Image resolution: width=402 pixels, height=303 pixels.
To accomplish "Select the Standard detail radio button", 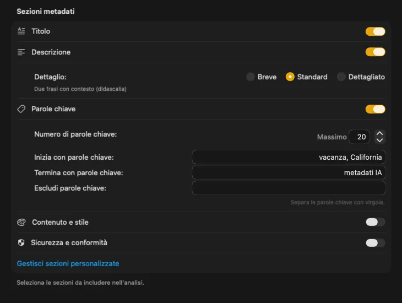I will (x=290, y=77).
